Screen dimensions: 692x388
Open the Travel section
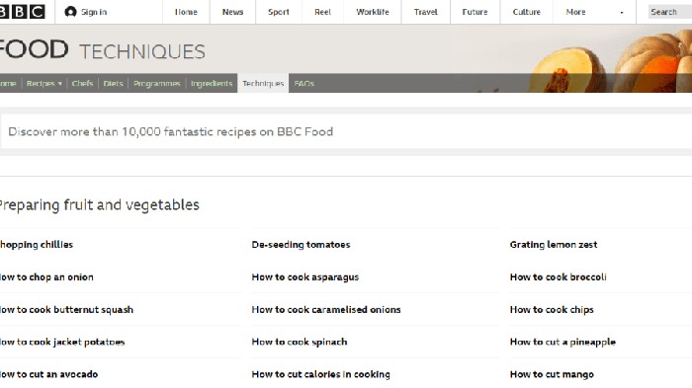[425, 12]
